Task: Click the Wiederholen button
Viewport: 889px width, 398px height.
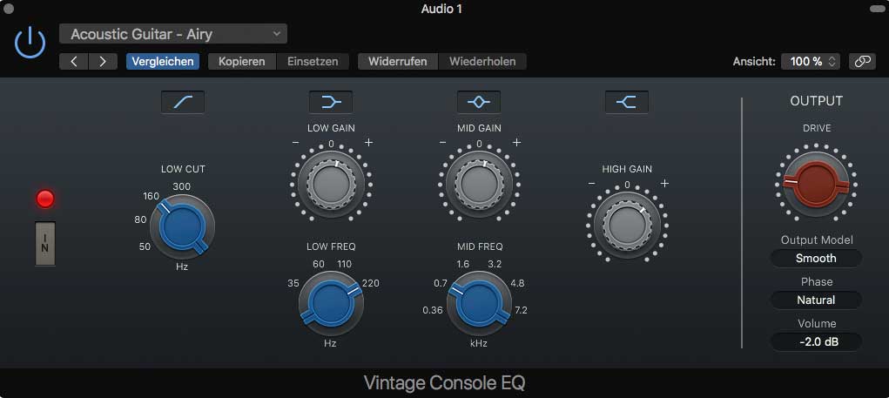Action: [x=482, y=62]
